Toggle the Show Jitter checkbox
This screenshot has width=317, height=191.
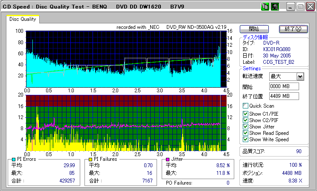[245, 127]
